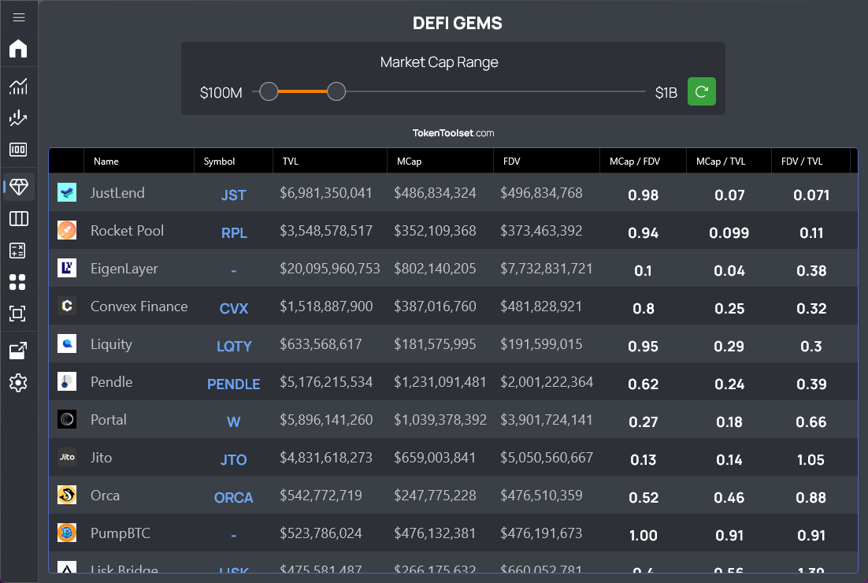868x583 pixels.
Task: Click the upper market cap slider handle
Action: [336, 91]
